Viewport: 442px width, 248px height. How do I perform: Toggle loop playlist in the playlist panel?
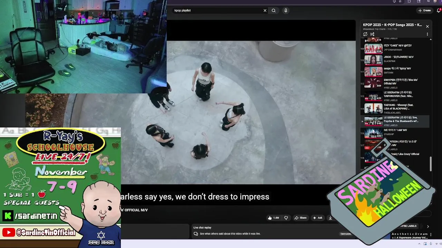(x=365, y=34)
